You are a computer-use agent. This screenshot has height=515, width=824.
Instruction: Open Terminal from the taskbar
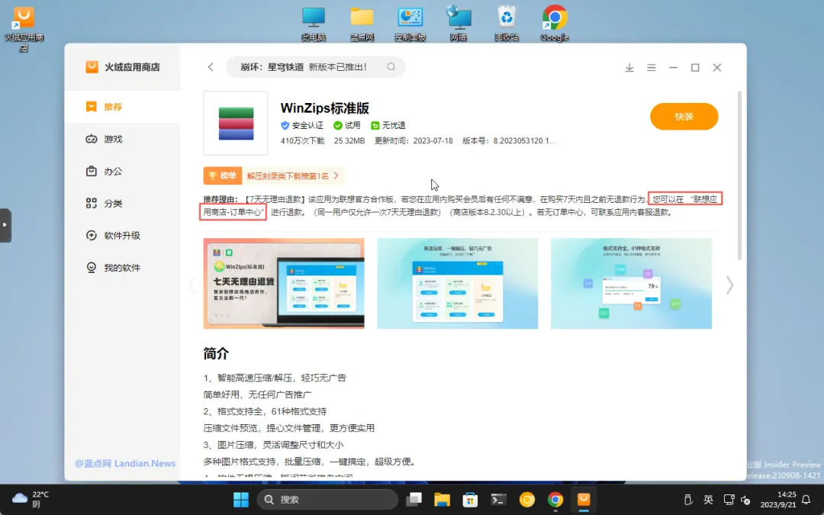click(499, 499)
